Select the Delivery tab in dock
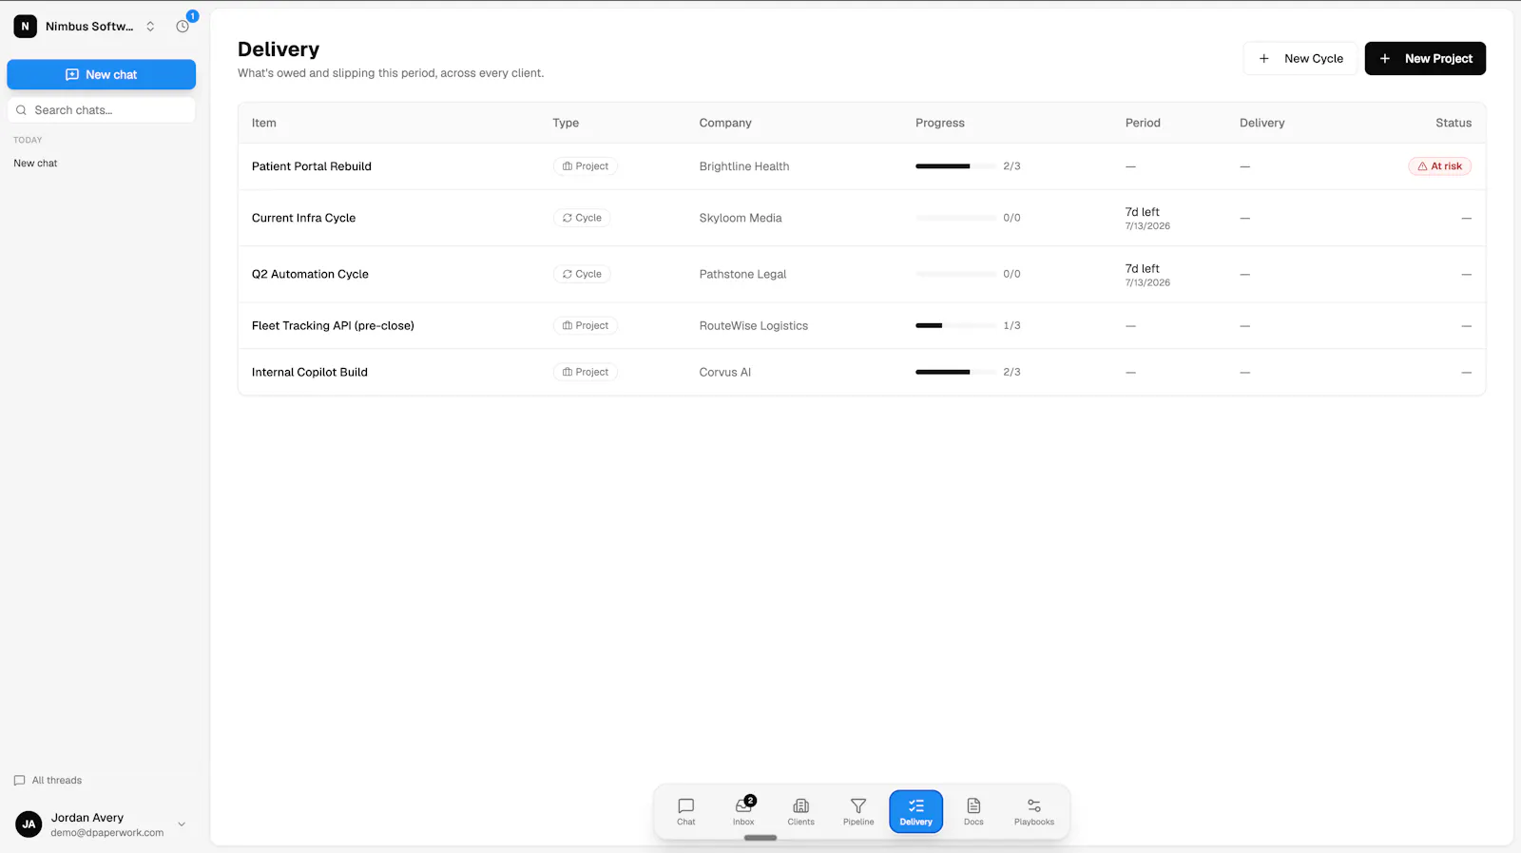The width and height of the screenshot is (1521, 853). pyautogui.click(x=915, y=811)
